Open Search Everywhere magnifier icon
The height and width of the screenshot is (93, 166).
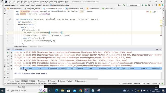pos(156,5)
